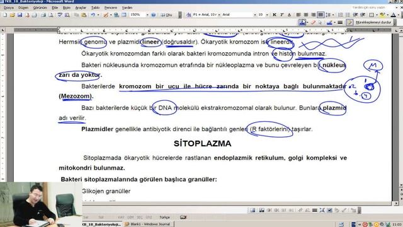Run the spelling and grammar check
This screenshot has width=403, height=227.
(60, 15)
